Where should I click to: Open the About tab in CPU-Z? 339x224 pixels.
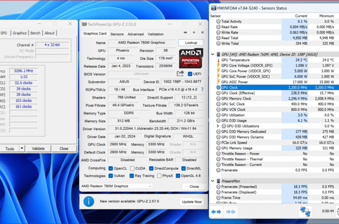(x=50, y=33)
